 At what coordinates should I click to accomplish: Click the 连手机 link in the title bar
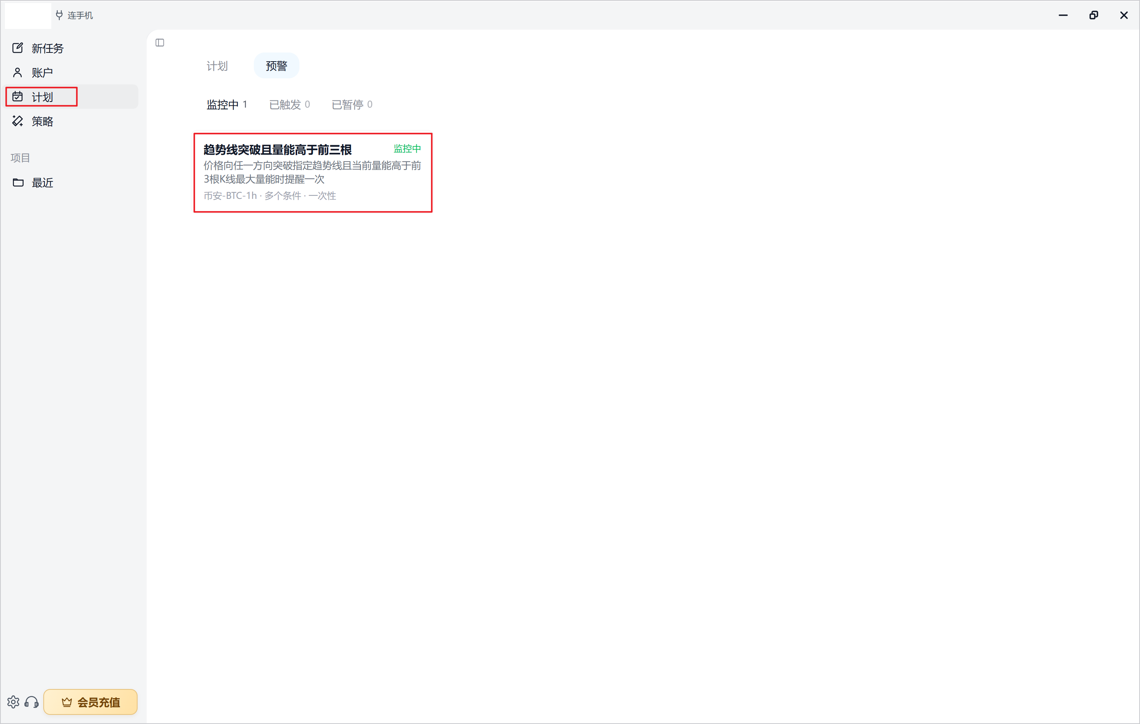[x=80, y=15]
